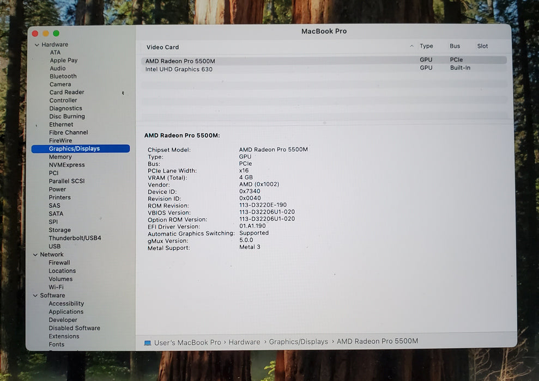The image size is (539, 381).
Task: Open the Memory entry
Action: [x=60, y=157]
